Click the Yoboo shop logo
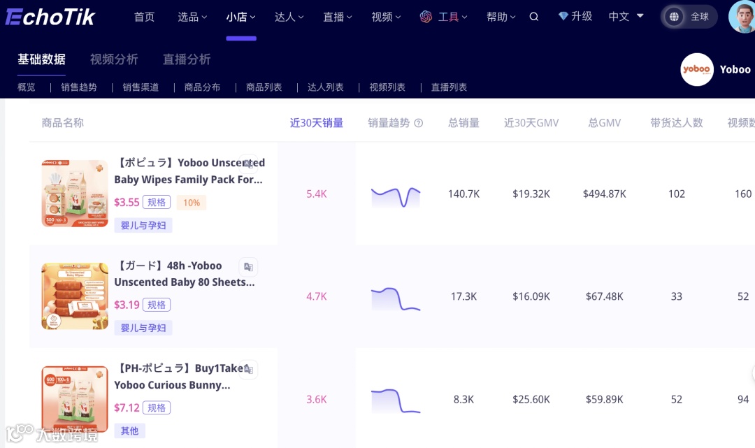The height and width of the screenshot is (448, 755). 696,70
